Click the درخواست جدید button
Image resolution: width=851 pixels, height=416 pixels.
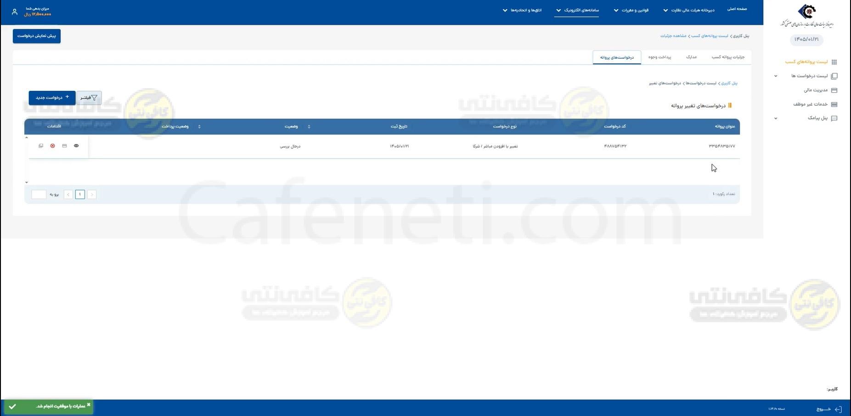[52, 98]
